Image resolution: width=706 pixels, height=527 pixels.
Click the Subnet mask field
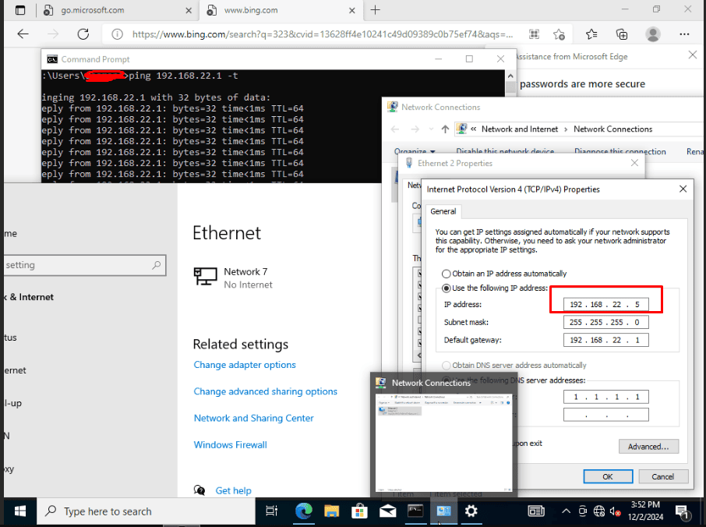(x=606, y=323)
